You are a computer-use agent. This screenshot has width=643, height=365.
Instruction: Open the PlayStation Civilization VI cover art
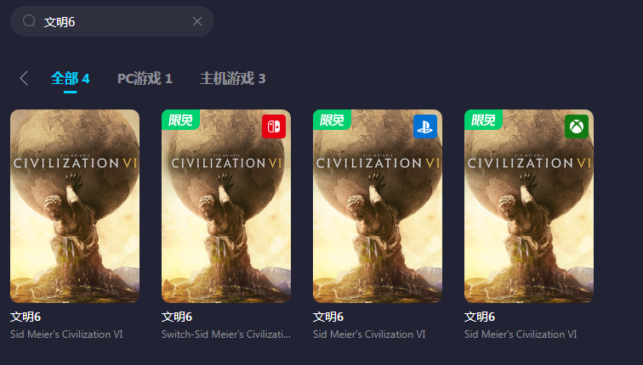pos(378,206)
